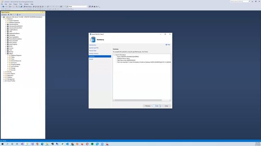Select the Table Name row in summary

[126, 60]
